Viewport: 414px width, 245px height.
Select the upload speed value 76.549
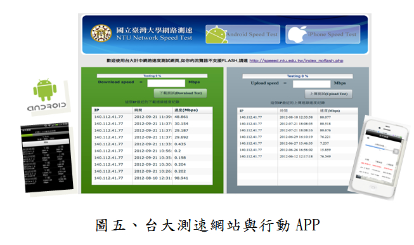pos(325,157)
